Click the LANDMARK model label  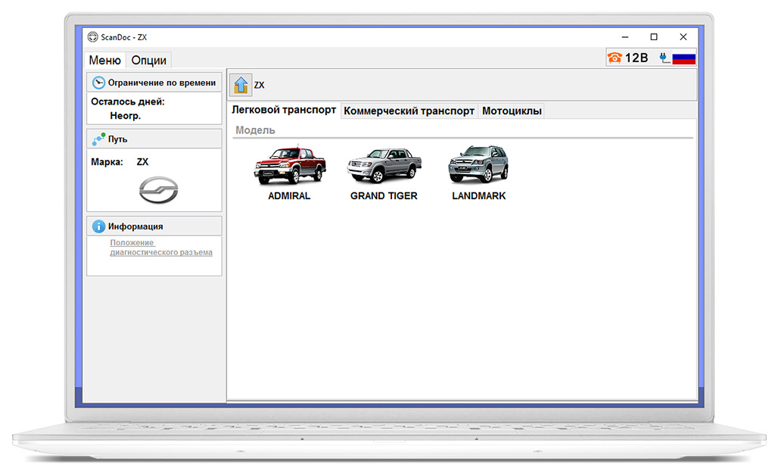pos(479,196)
